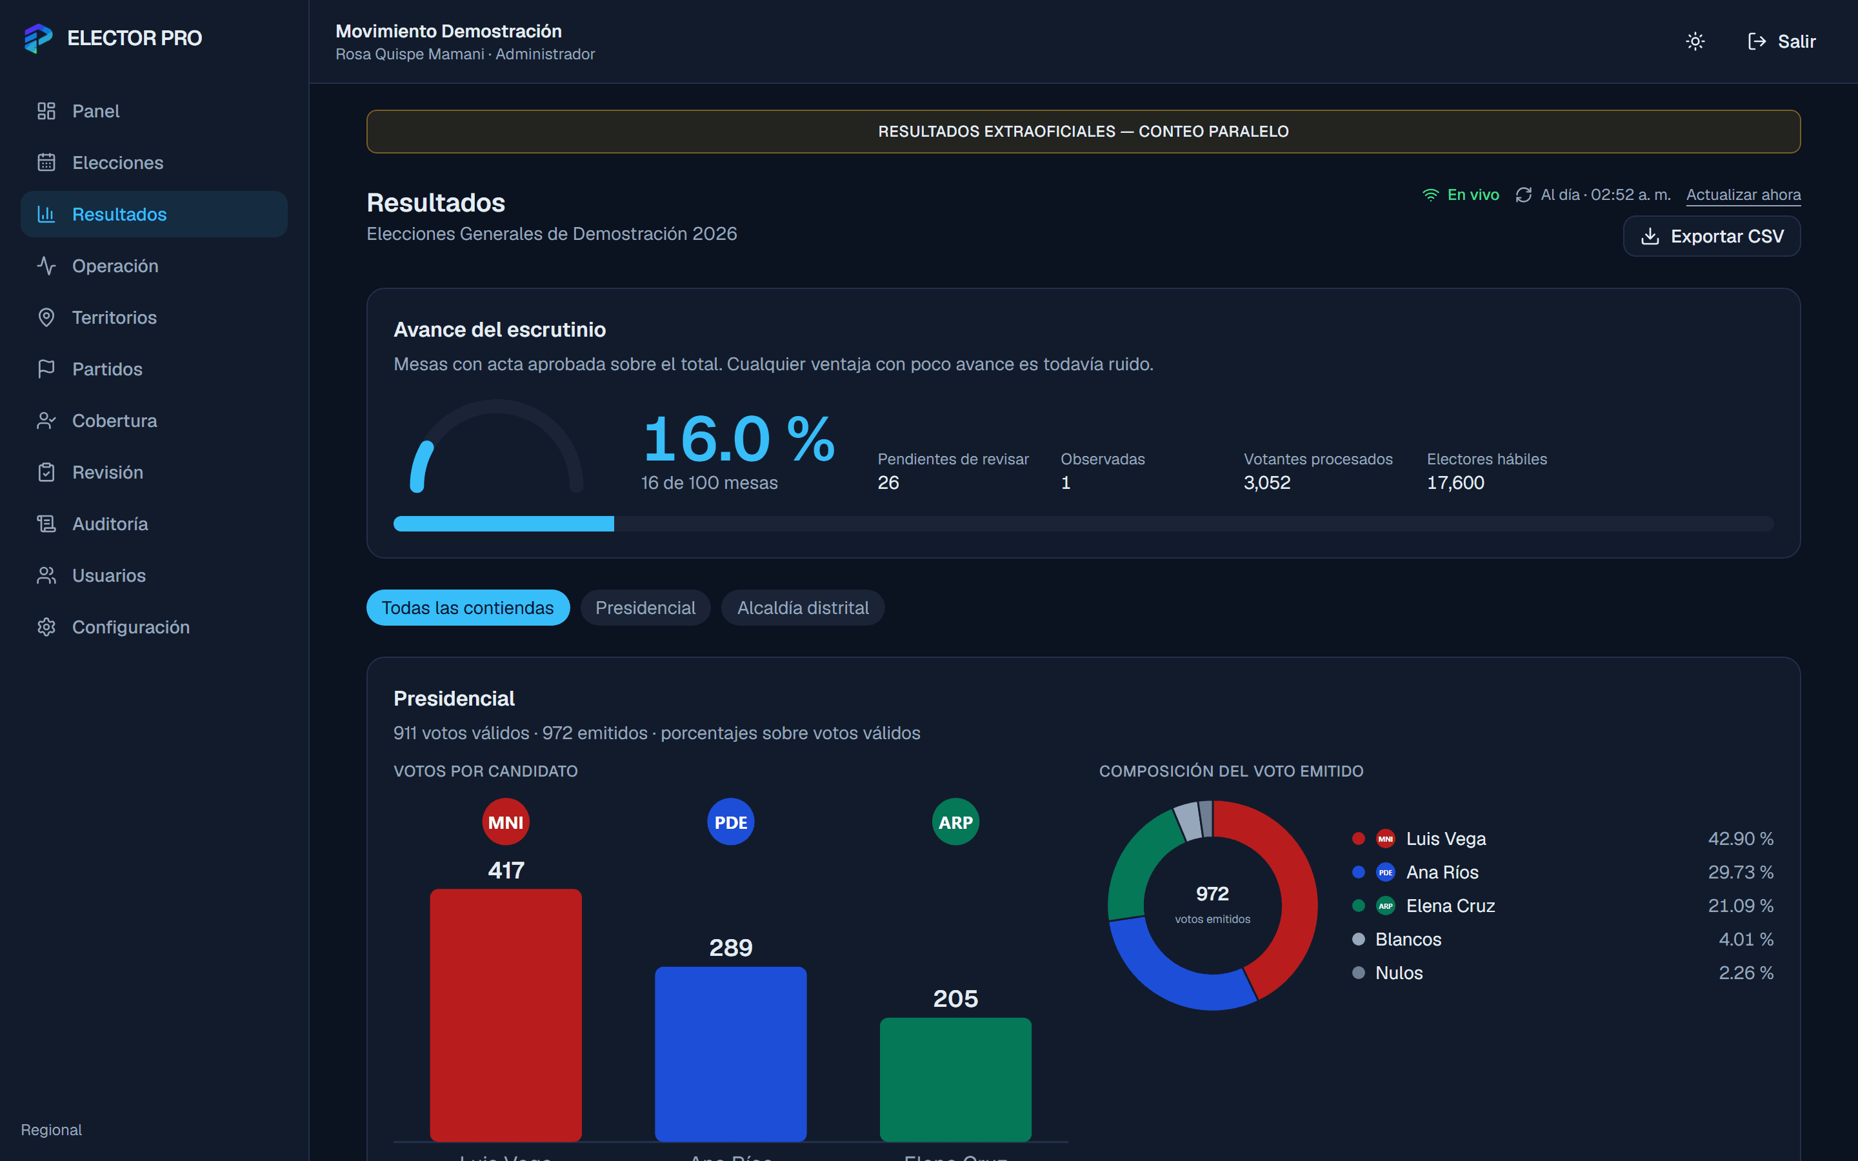Viewport: 1858px width, 1161px height.
Task: Click the Exportar CSV button
Action: pyautogui.click(x=1712, y=237)
